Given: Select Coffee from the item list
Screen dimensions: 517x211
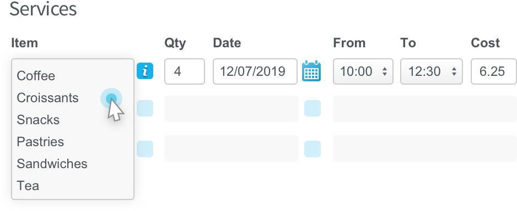Looking at the screenshot, I should [36, 76].
